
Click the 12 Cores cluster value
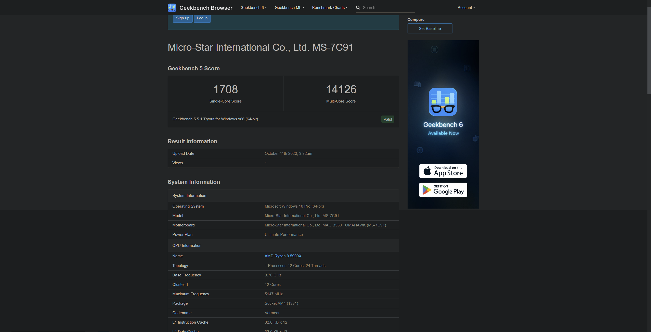(x=272, y=285)
